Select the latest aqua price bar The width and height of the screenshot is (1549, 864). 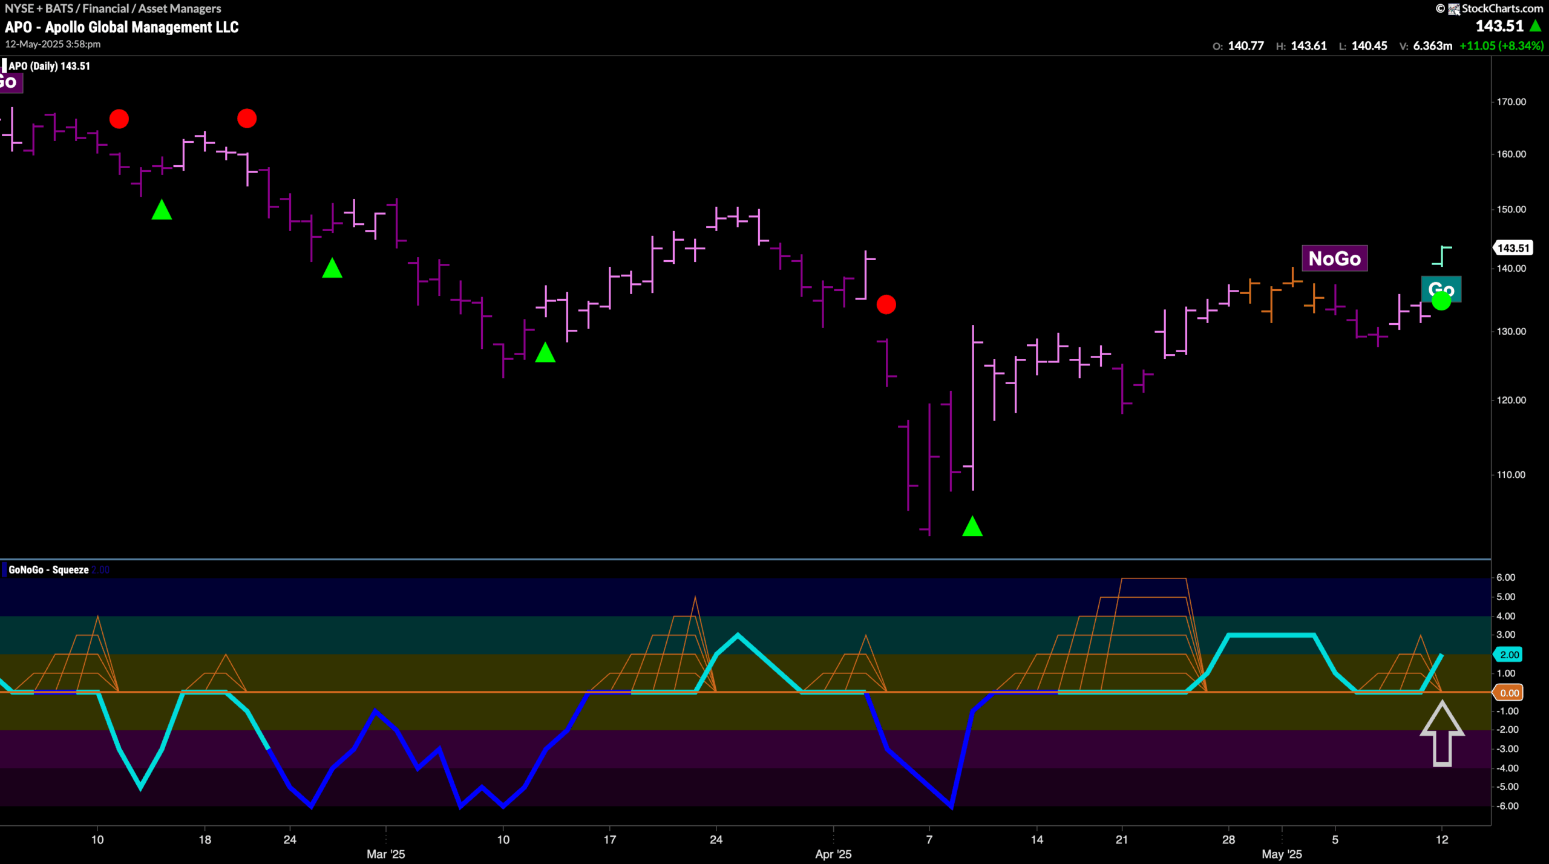(1443, 256)
